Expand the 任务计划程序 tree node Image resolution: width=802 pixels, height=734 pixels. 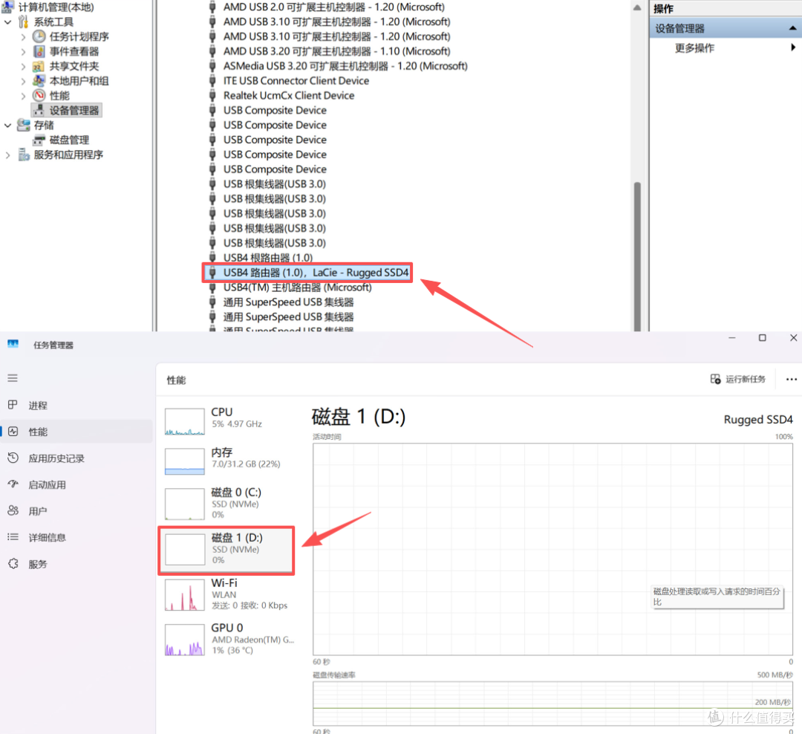tap(23, 37)
